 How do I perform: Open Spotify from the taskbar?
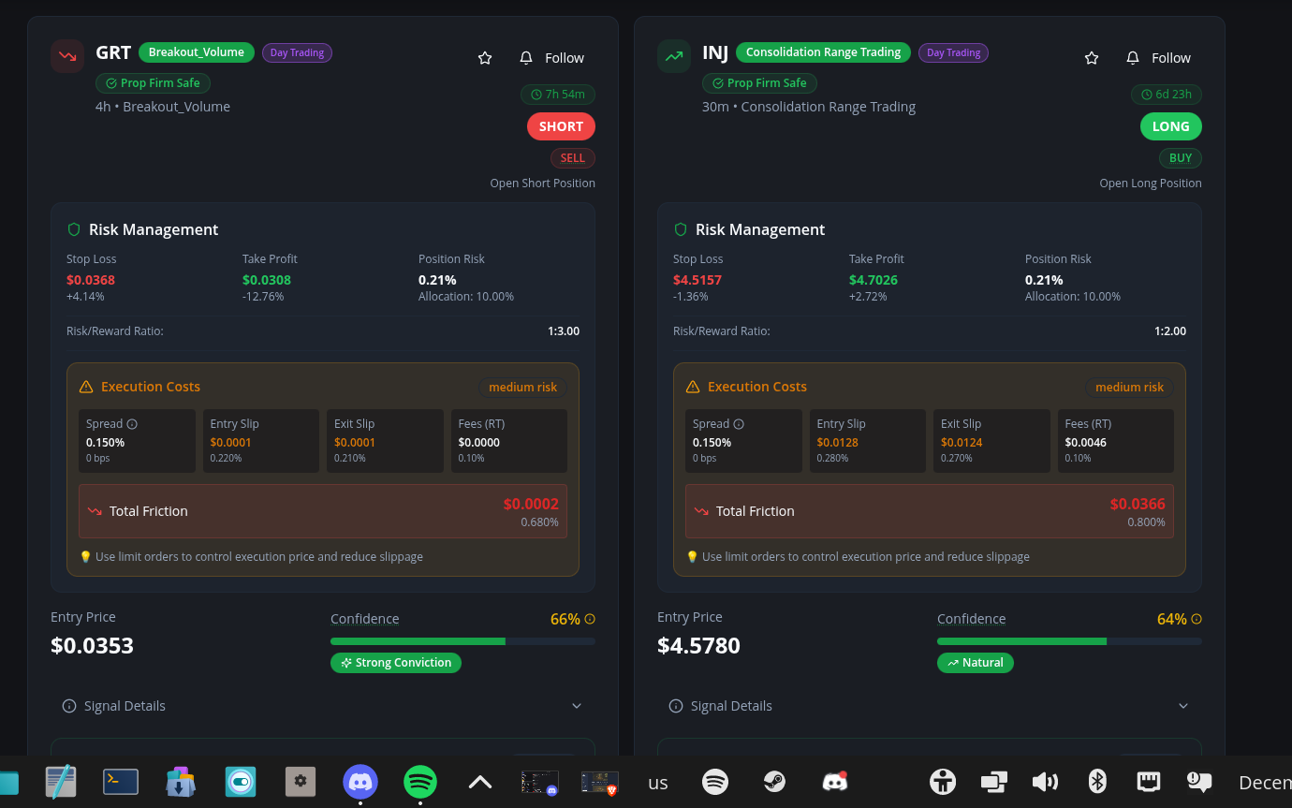pyautogui.click(x=419, y=782)
